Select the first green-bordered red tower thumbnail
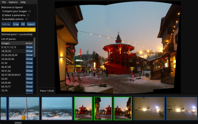This screenshot has height=124, width=198. (83, 108)
